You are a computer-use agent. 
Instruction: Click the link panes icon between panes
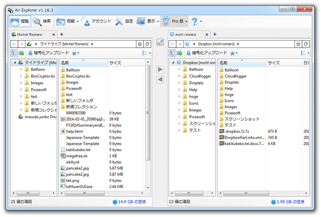point(160,42)
